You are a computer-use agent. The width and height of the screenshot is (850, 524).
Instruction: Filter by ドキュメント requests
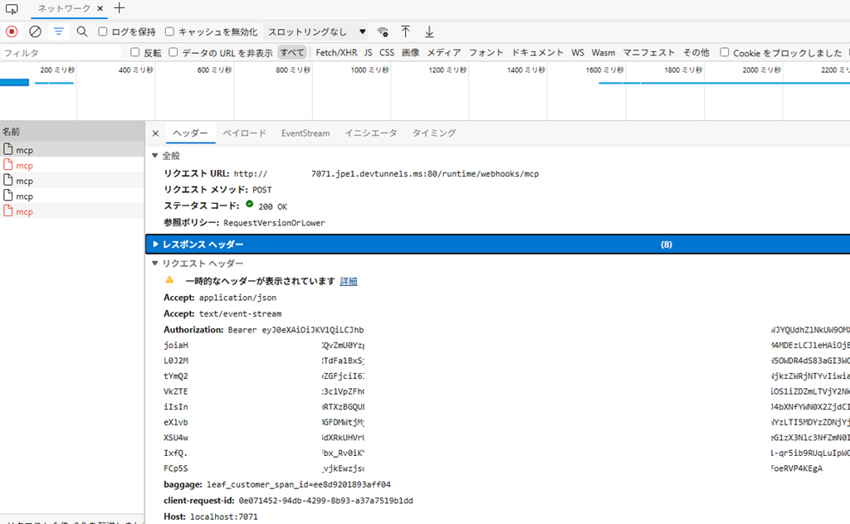(x=537, y=52)
